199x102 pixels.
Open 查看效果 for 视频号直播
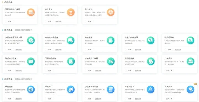coord(138,70)
